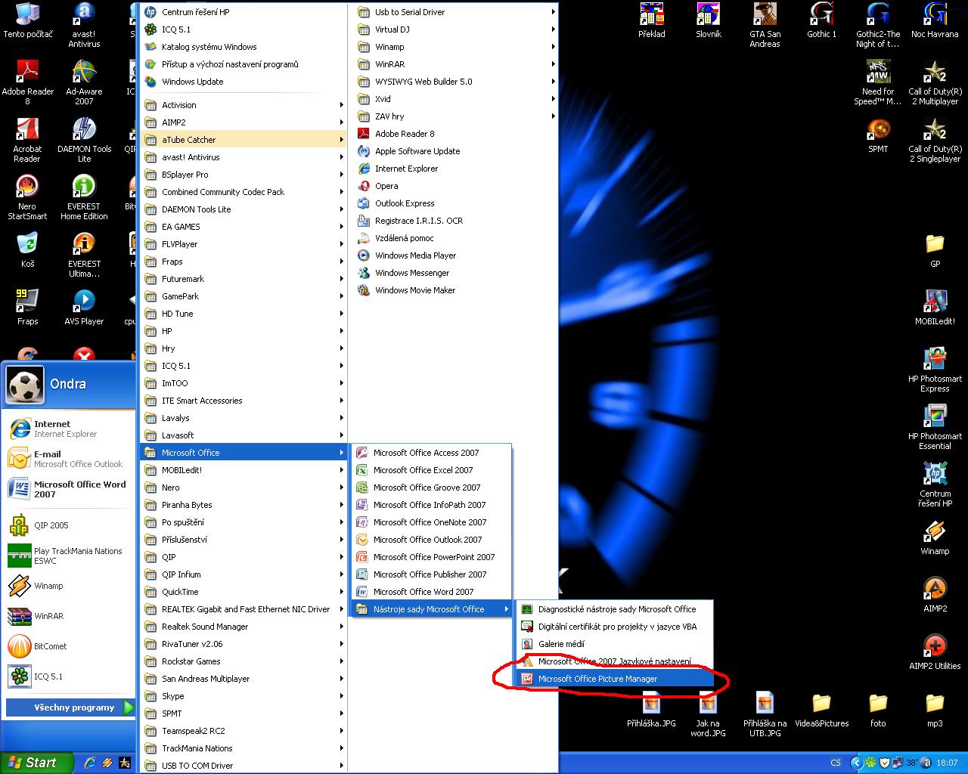Open Apple Software Update

(456, 151)
